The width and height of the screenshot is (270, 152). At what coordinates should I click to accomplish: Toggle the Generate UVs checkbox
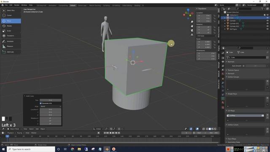click(x=41, y=103)
